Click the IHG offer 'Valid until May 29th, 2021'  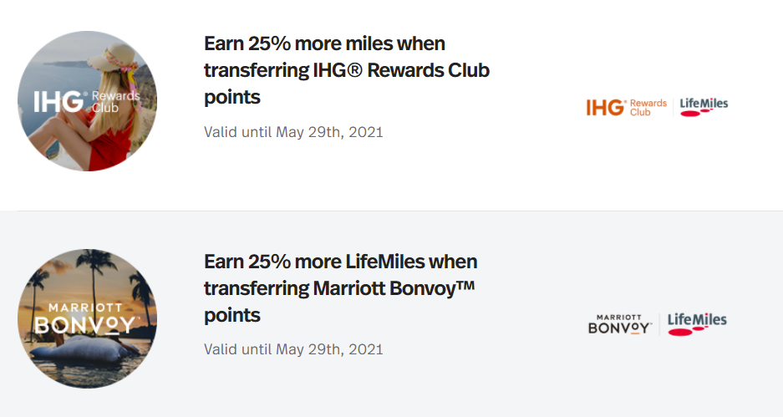pyautogui.click(x=293, y=132)
